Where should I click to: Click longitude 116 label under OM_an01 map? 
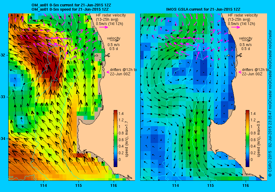click(114, 186)
